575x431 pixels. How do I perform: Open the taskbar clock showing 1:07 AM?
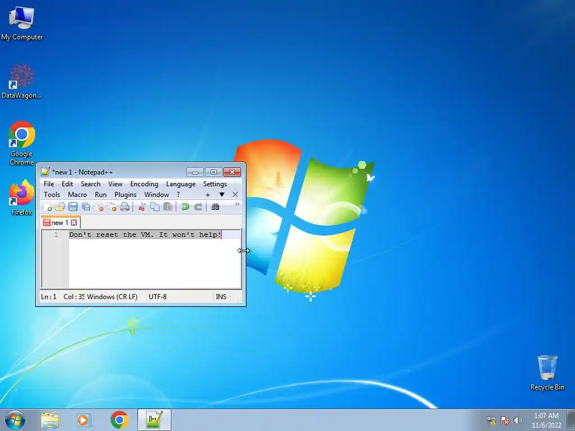click(x=546, y=420)
